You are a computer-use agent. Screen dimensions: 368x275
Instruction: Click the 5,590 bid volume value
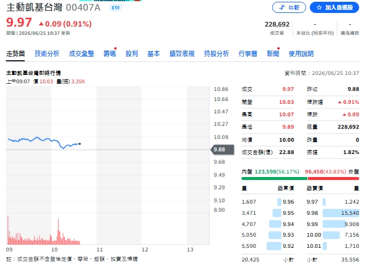249,246
